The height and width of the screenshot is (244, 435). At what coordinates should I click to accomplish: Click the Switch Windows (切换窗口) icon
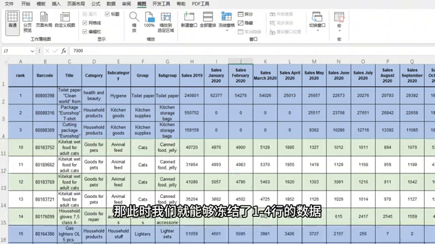click(x=317, y=17)
